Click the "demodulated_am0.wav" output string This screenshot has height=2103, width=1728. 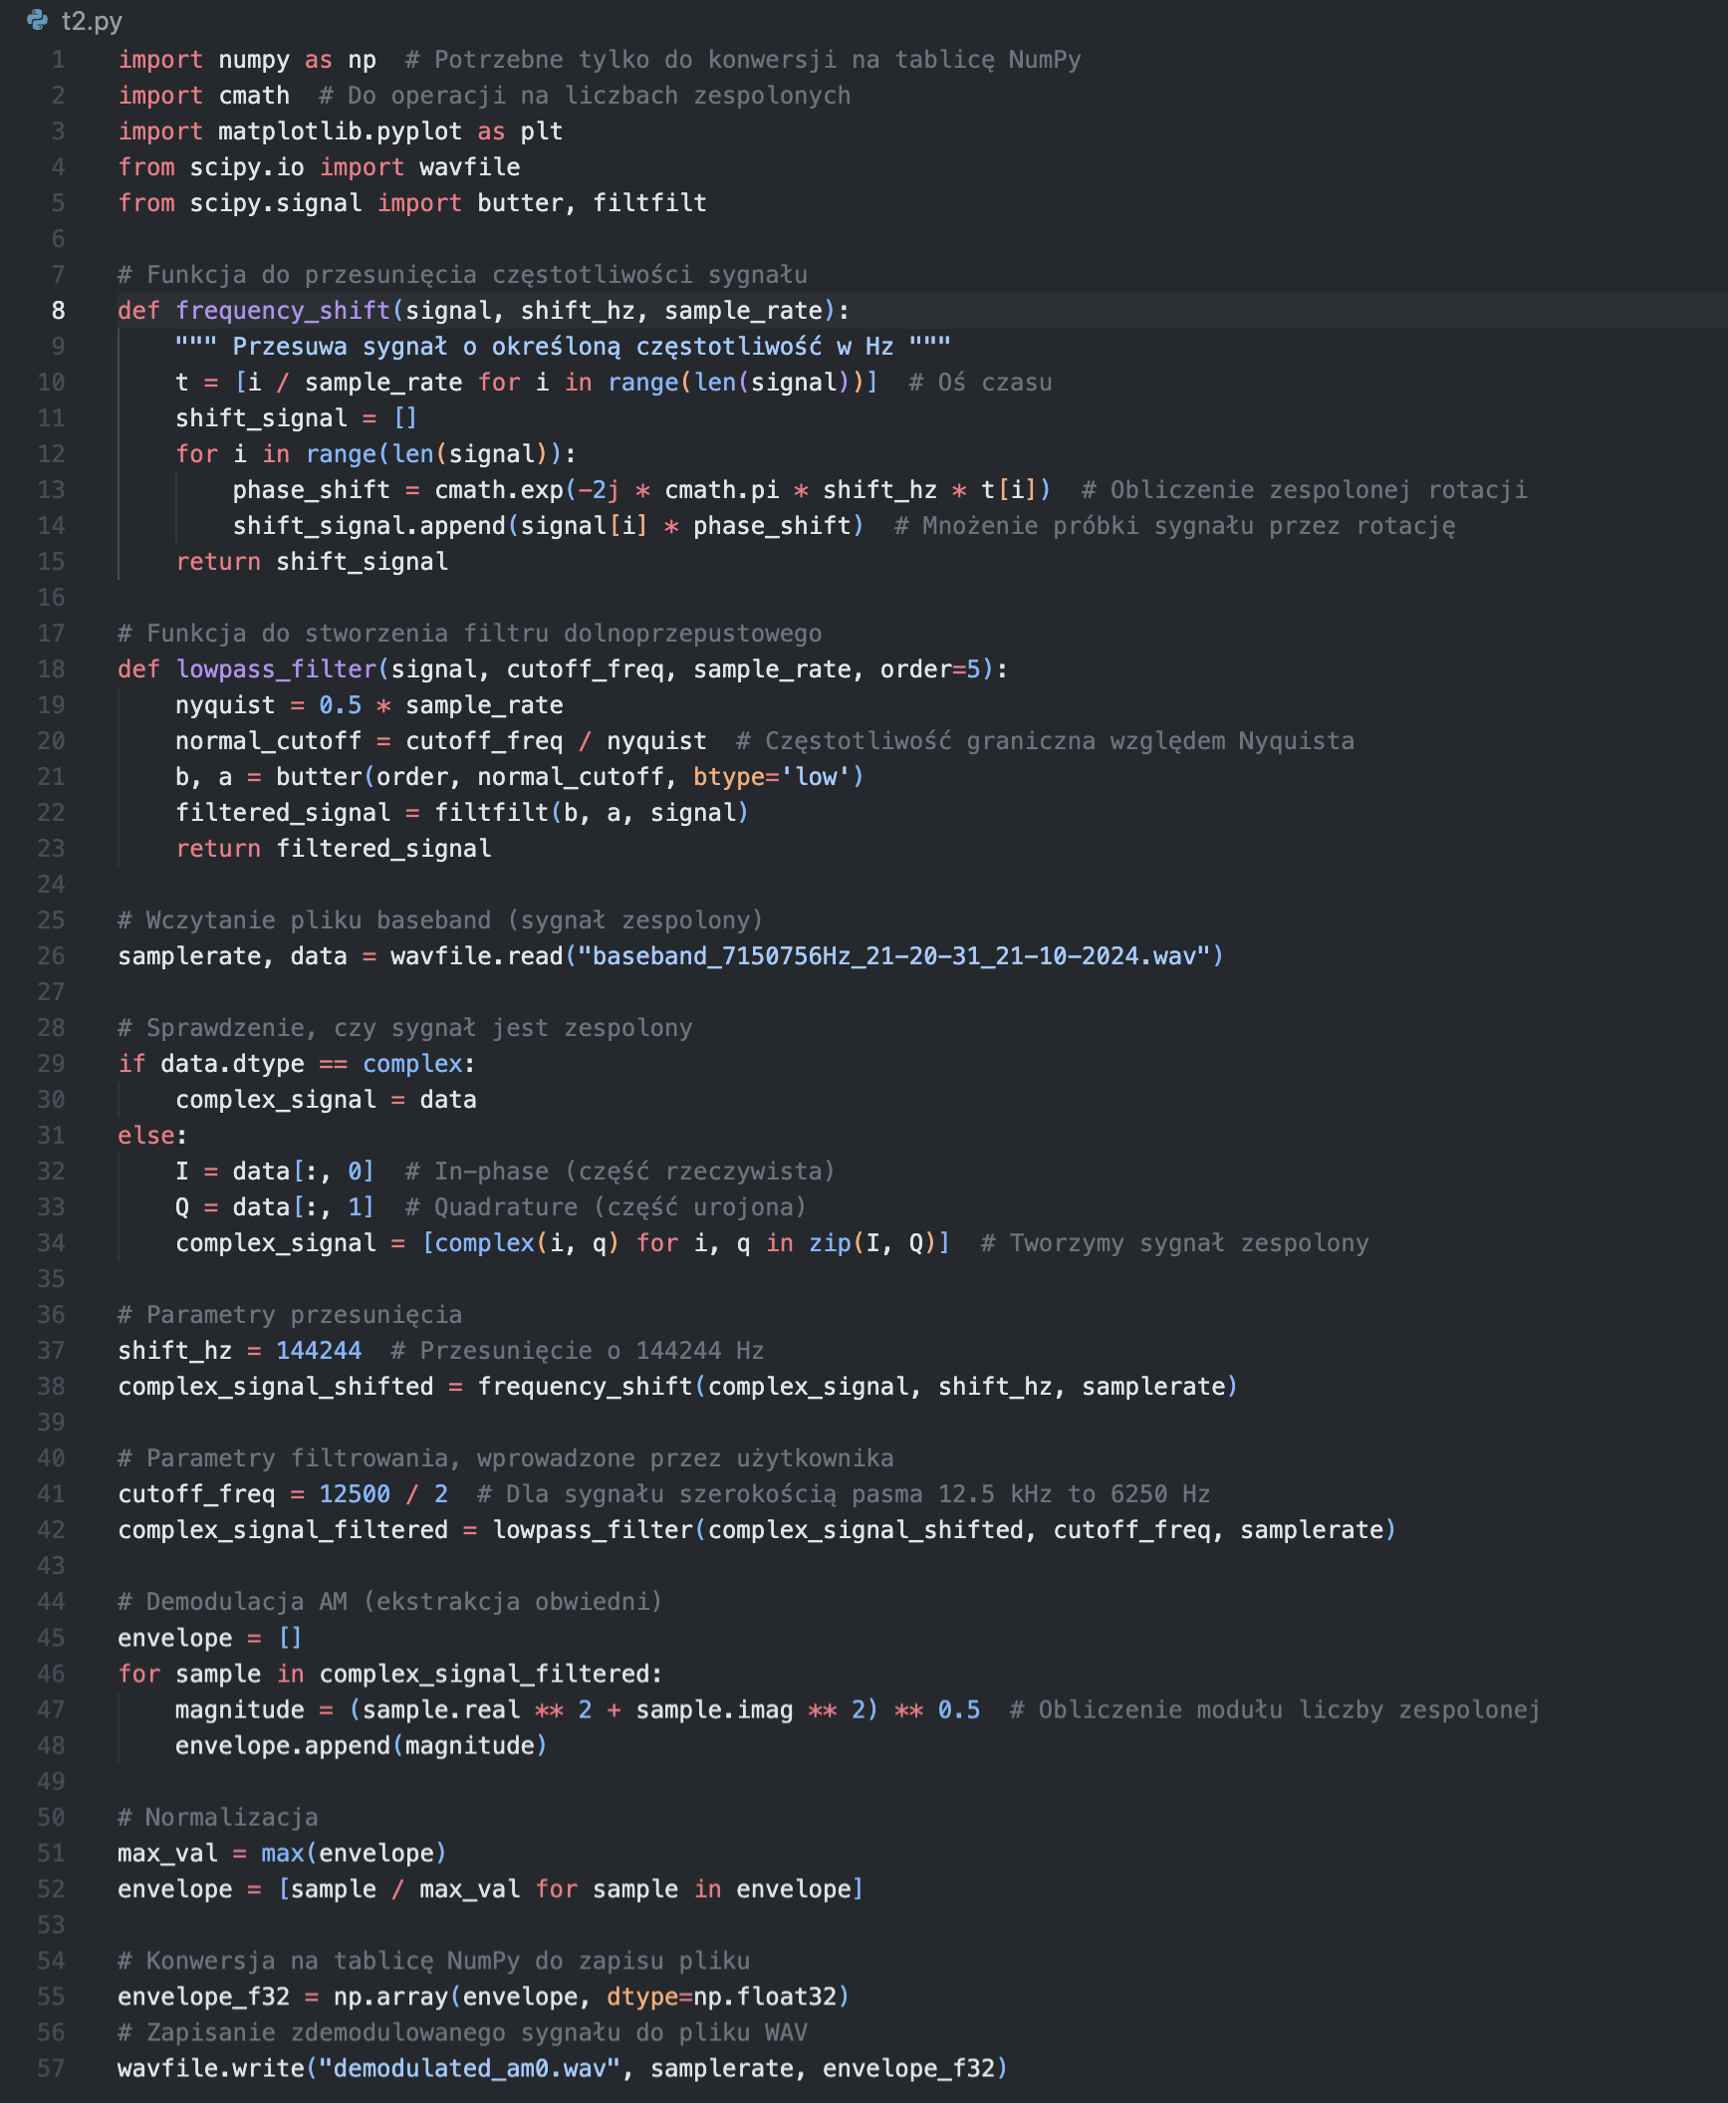468,2068
